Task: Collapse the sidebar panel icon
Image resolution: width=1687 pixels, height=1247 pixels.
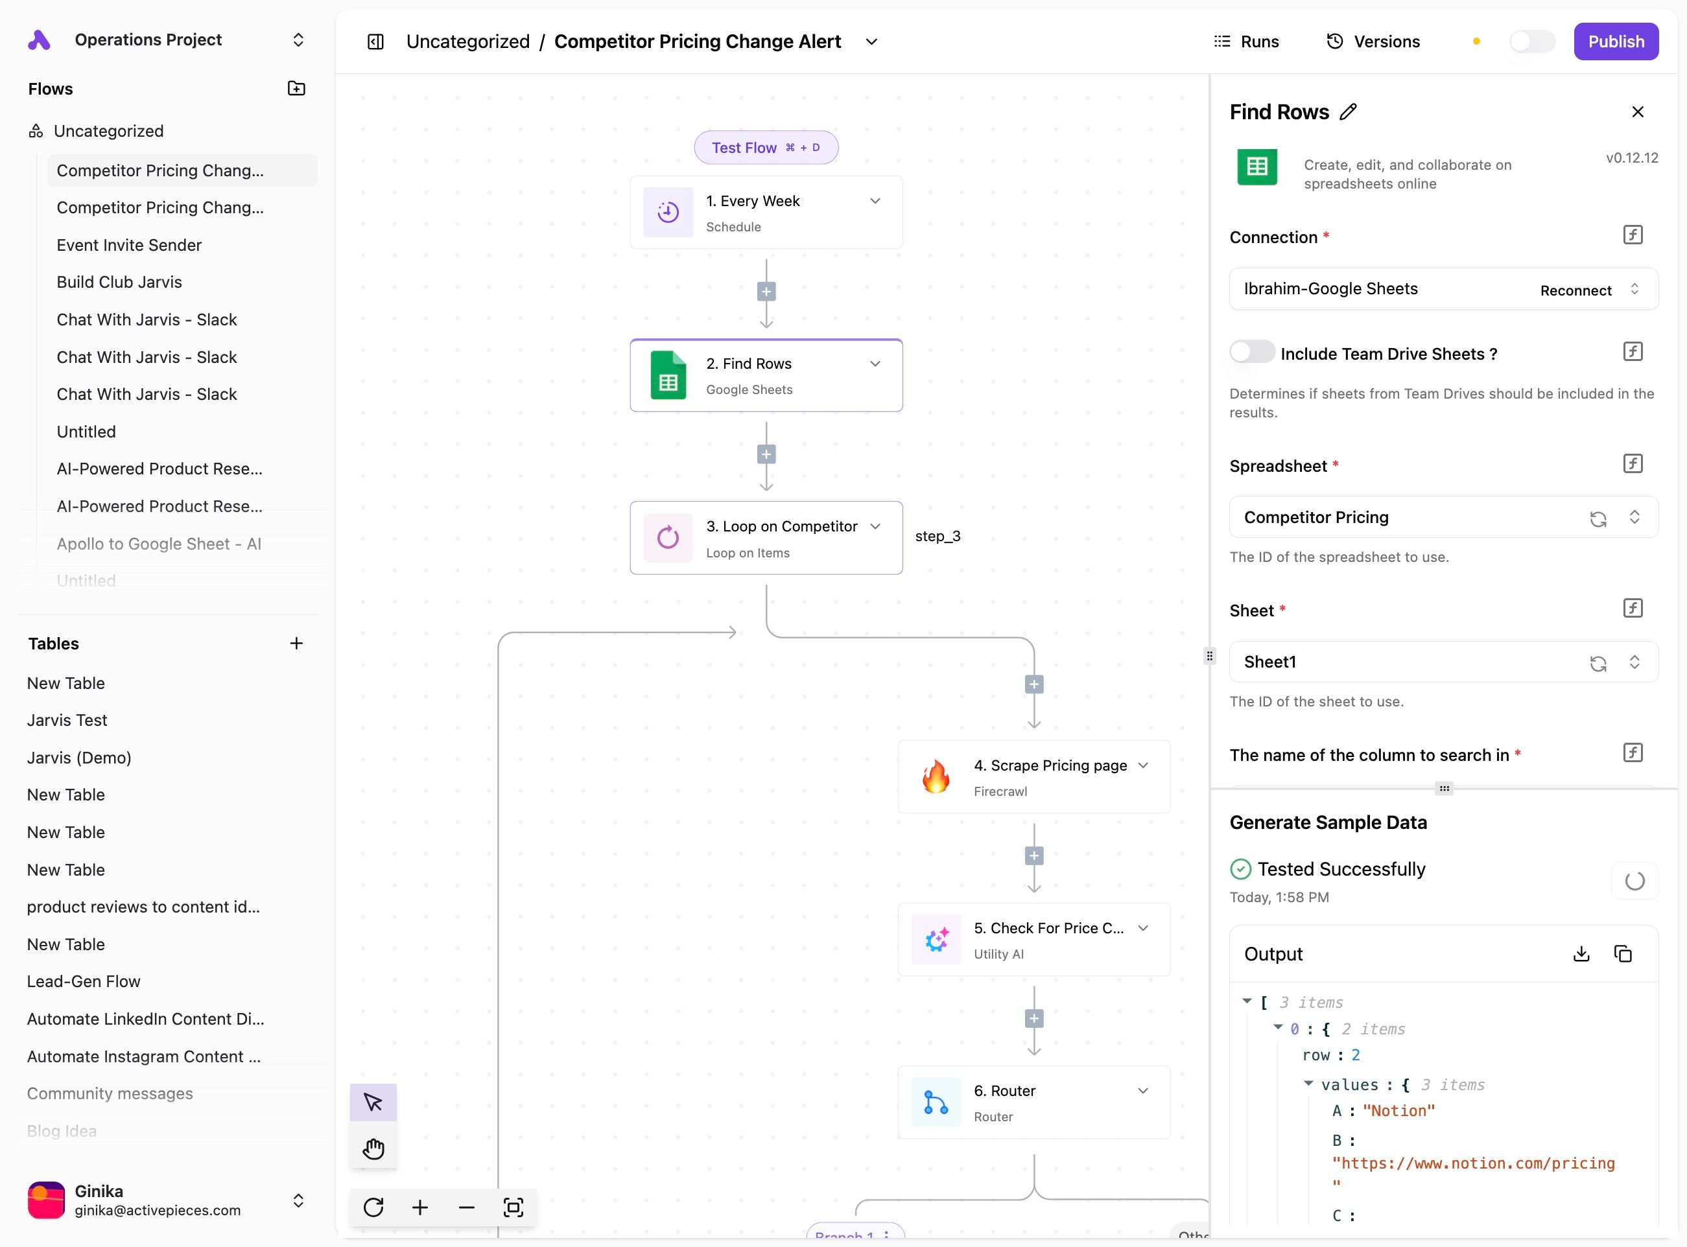Action: click(x=375, y=41)
